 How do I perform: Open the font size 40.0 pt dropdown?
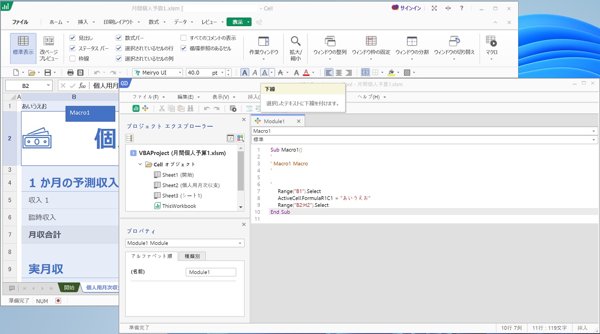222,73
